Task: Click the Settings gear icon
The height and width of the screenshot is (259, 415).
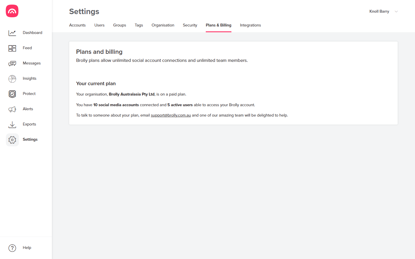Action: pos(12,140)
